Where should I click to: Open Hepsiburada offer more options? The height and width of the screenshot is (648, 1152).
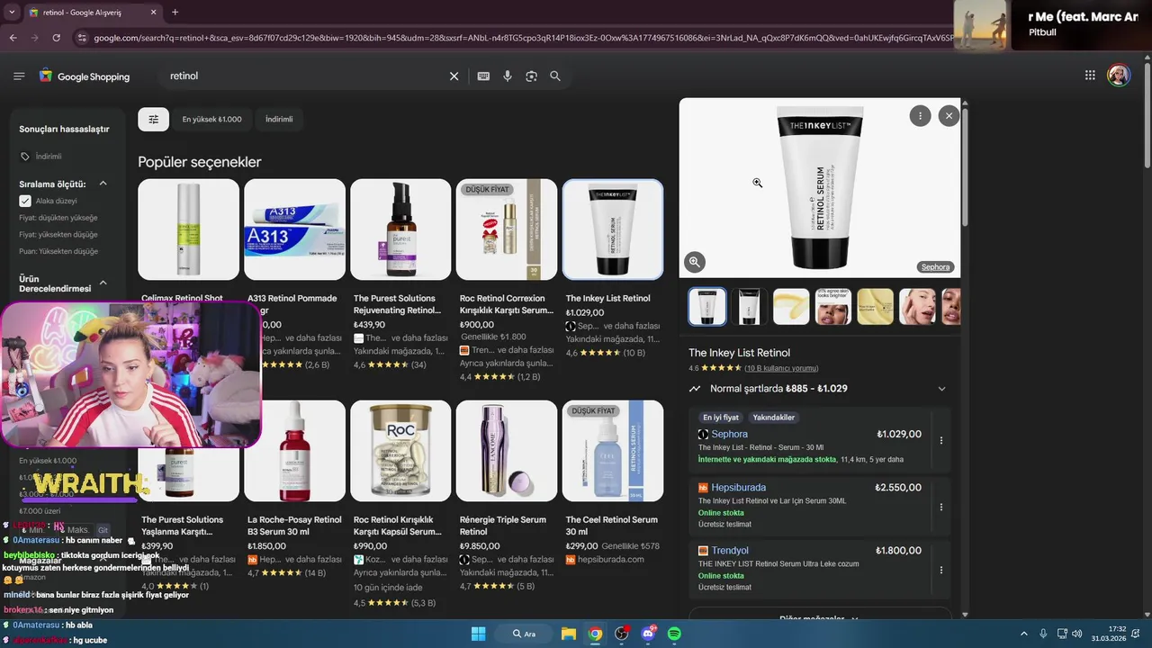tap(941, 507)
